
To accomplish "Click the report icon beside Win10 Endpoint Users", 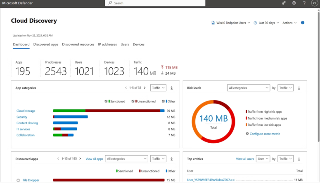I will coord(213,23).
